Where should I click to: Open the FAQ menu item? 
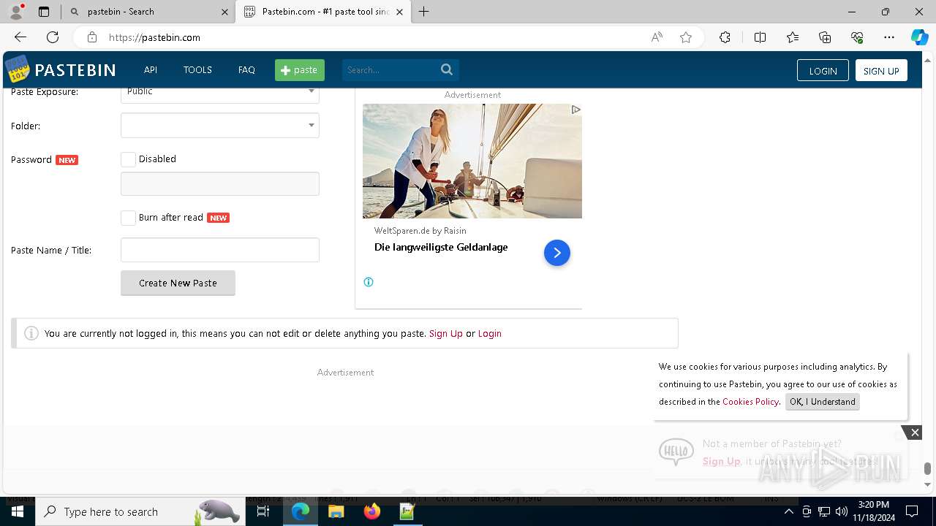[x=246, y=70]
